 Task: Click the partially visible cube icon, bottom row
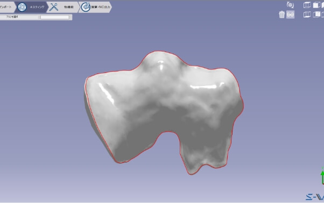tap(323, 15)
